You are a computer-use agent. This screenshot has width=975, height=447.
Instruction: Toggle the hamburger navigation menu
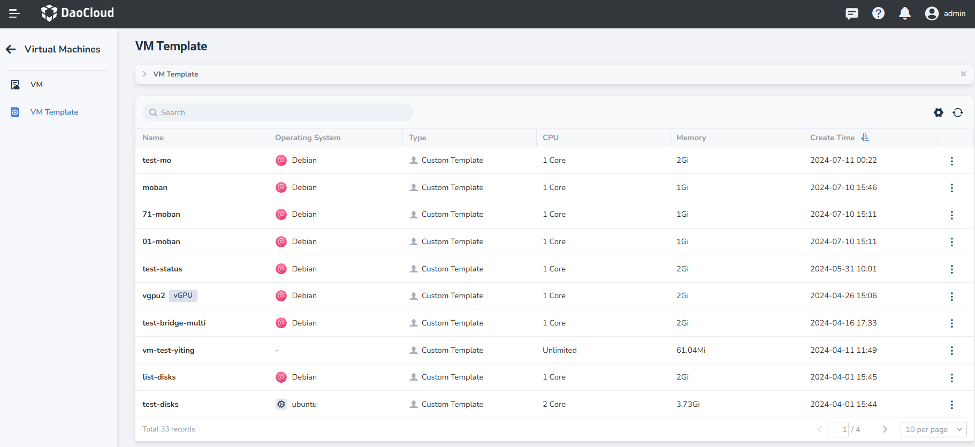coord(14,13)
